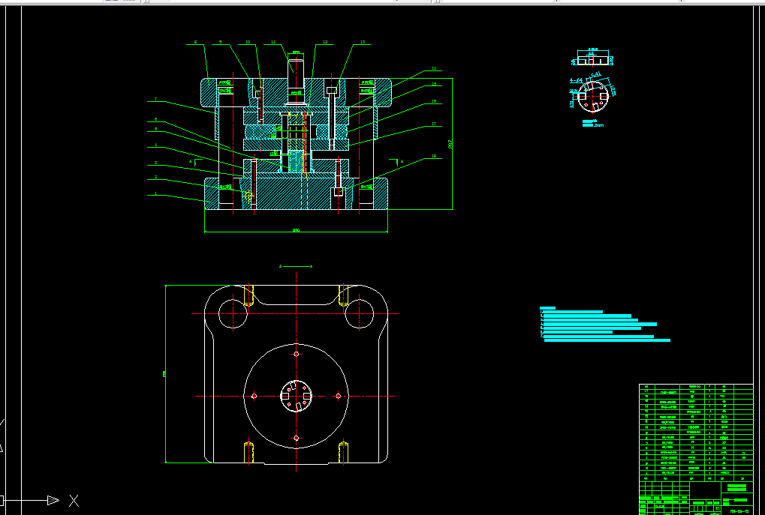Click the yellow screw hole at bottom-left of plan view
The height and width of the screenshot is (515, 765).
pyautogui.click(x=248, y=452)
